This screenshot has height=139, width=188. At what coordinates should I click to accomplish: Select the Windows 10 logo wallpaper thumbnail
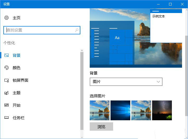(x=120, y=110)
